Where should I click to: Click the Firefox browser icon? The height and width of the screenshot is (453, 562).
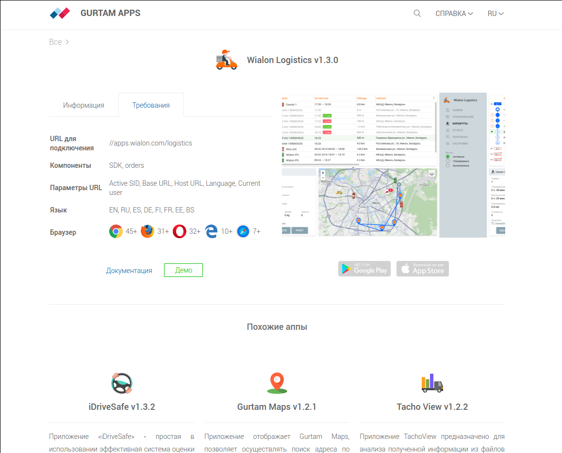coord(148,231)
